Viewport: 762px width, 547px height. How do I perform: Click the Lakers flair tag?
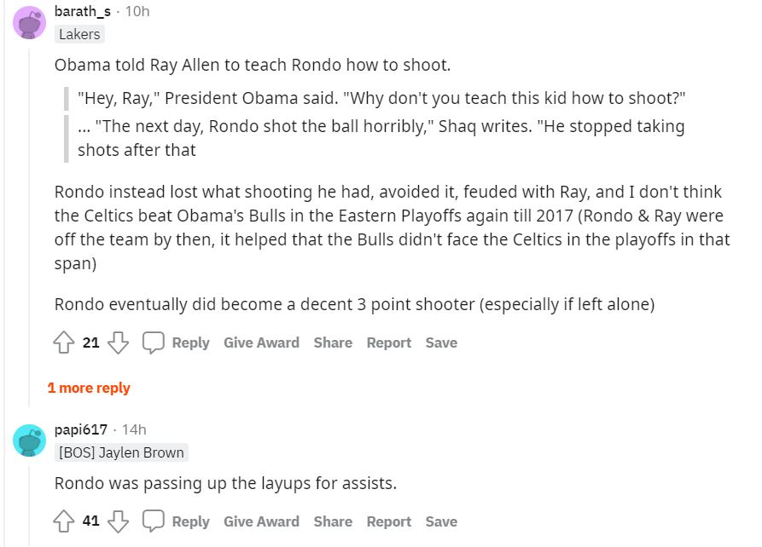79,34
